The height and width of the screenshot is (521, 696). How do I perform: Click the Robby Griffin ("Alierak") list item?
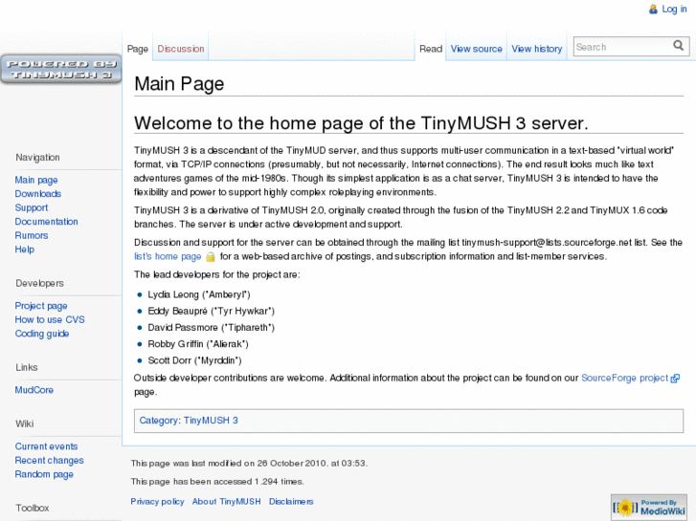[x=198, y=344]
